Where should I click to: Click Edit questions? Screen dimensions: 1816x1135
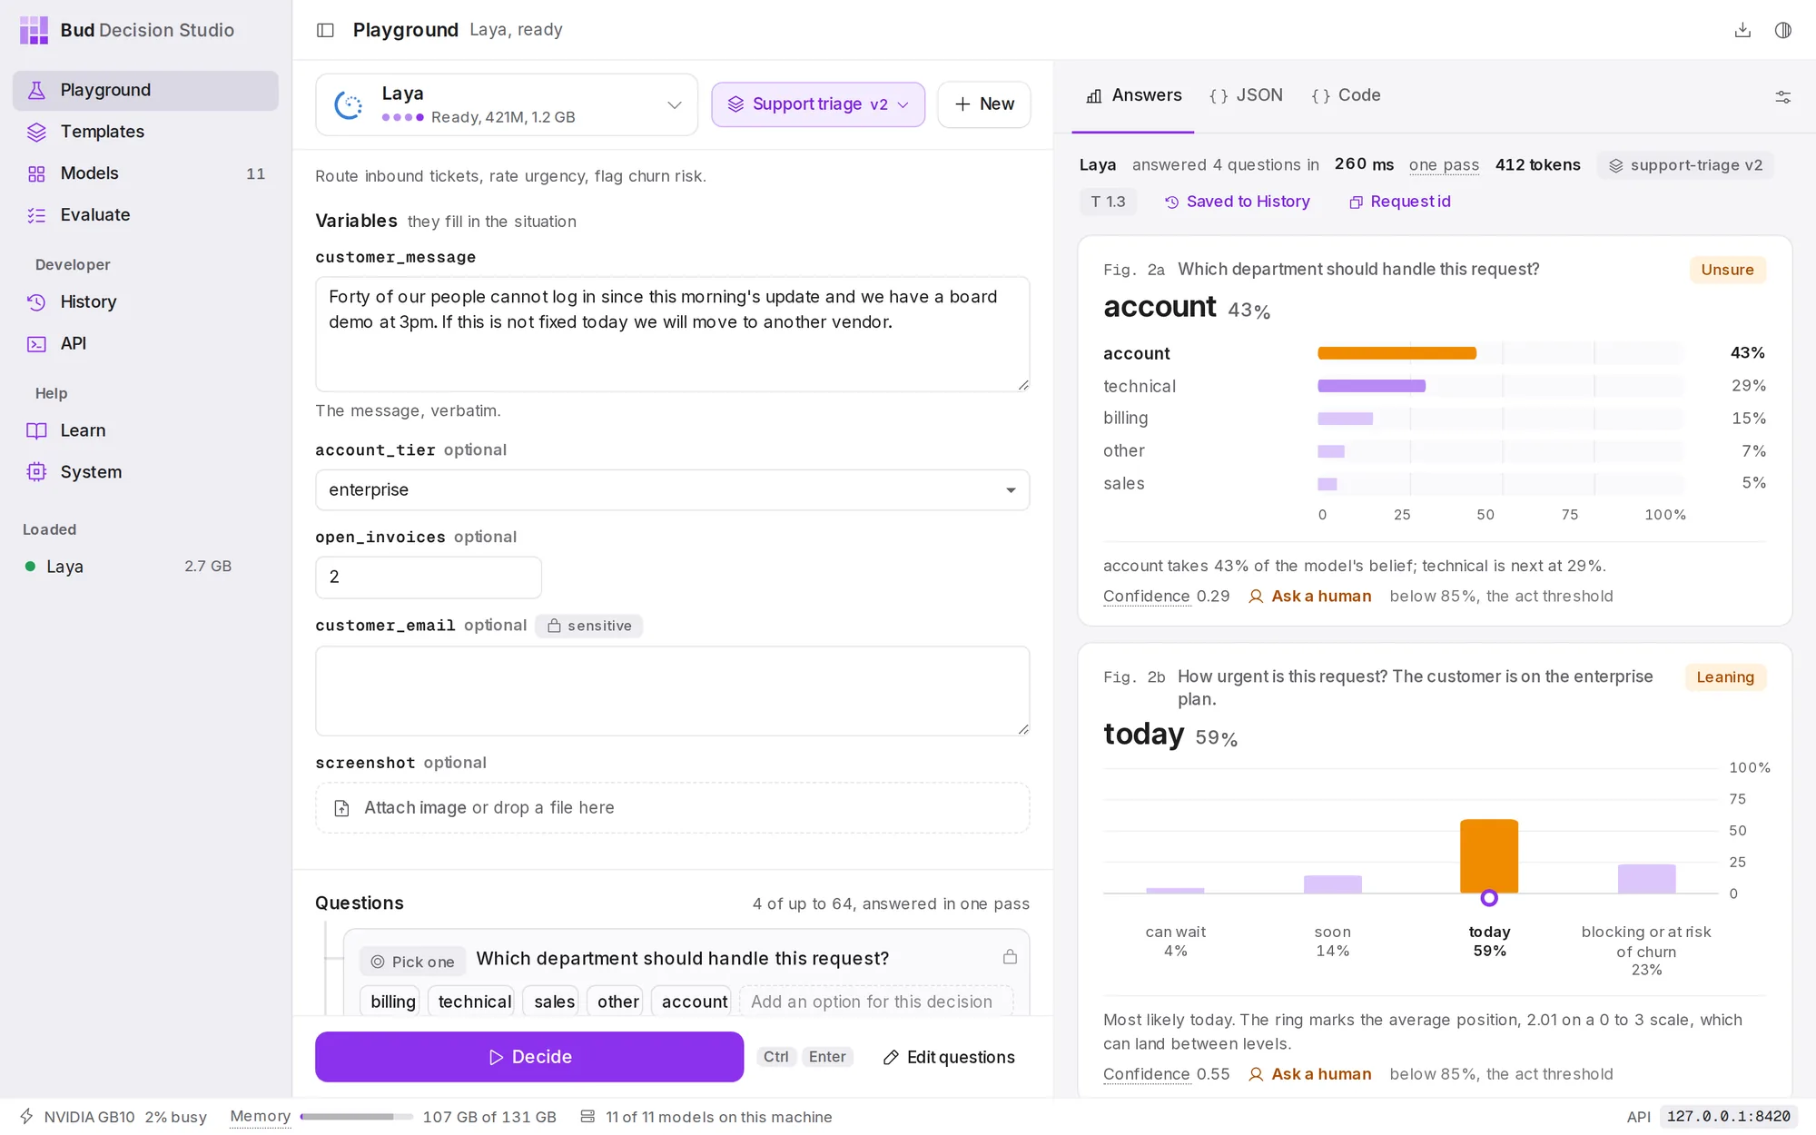click(x=949, y=1057)
